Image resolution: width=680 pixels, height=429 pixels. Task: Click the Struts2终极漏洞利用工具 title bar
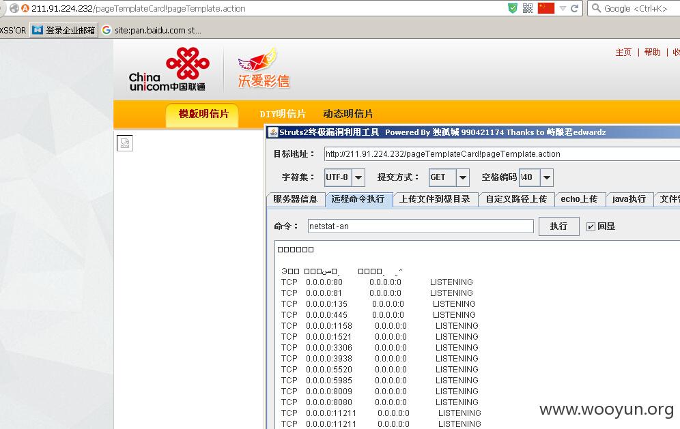click(x=472, y=132)
